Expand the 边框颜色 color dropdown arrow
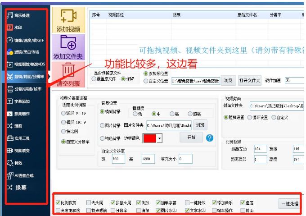306x216 pixels. tap(159, 138)
